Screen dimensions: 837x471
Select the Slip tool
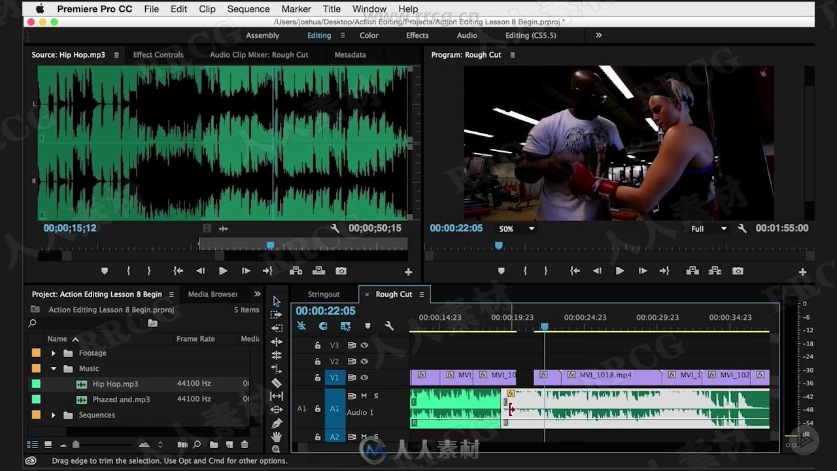(277, 396)
